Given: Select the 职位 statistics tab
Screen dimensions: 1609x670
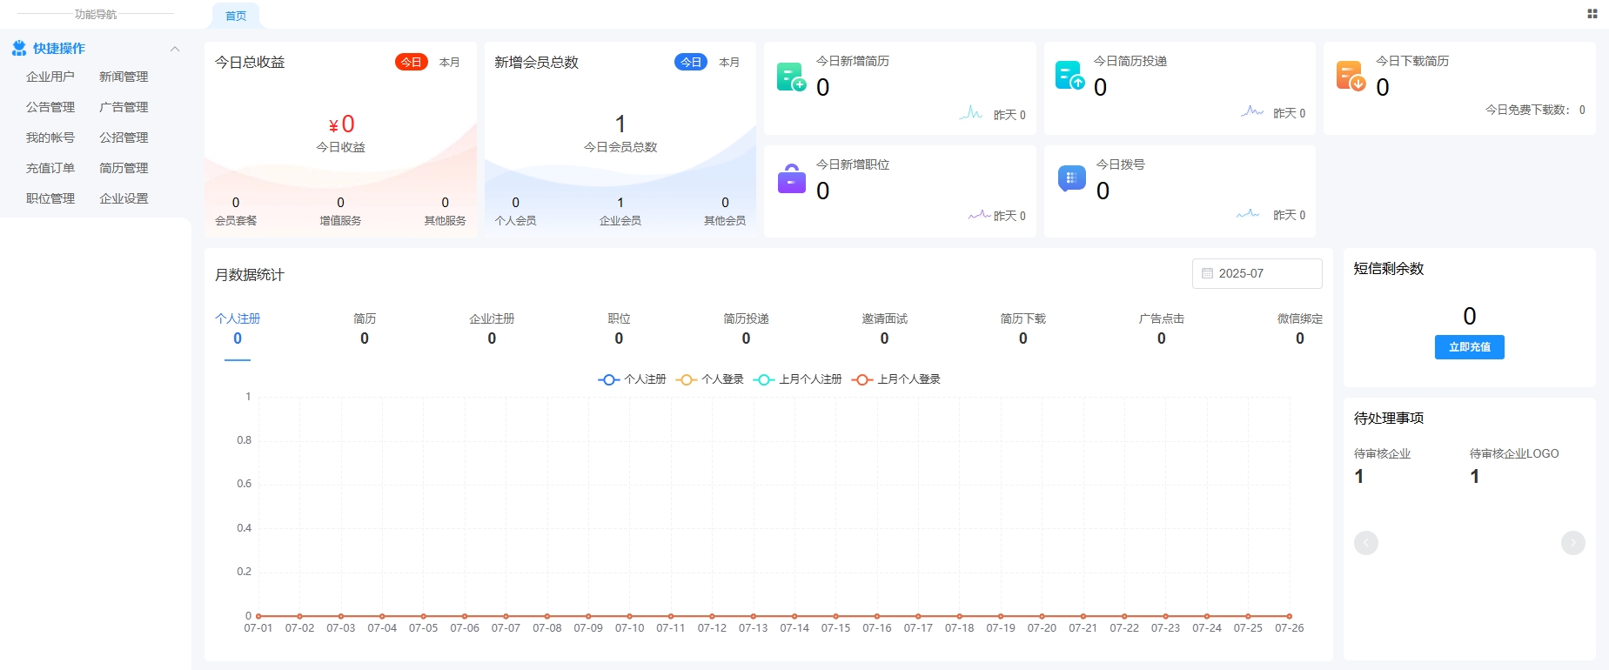Looking at the screenshot, I should click(x=619, y=329).
